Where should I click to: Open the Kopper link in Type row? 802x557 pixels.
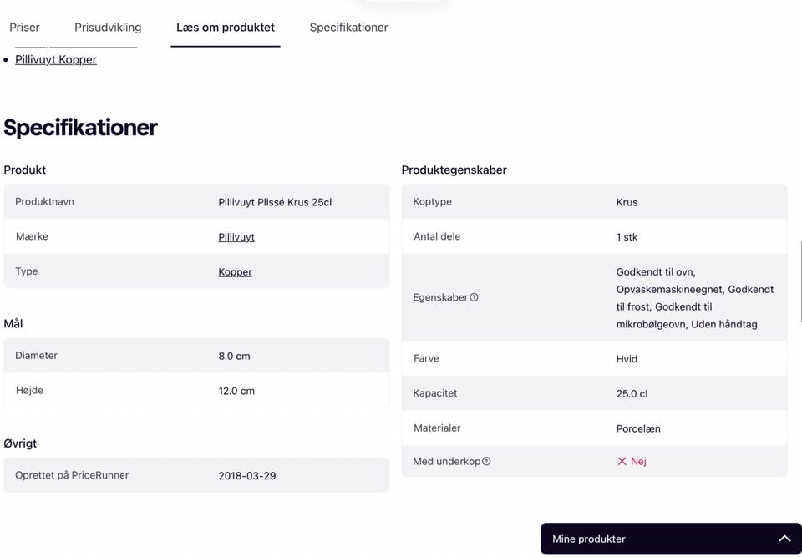tap(235, 272)
